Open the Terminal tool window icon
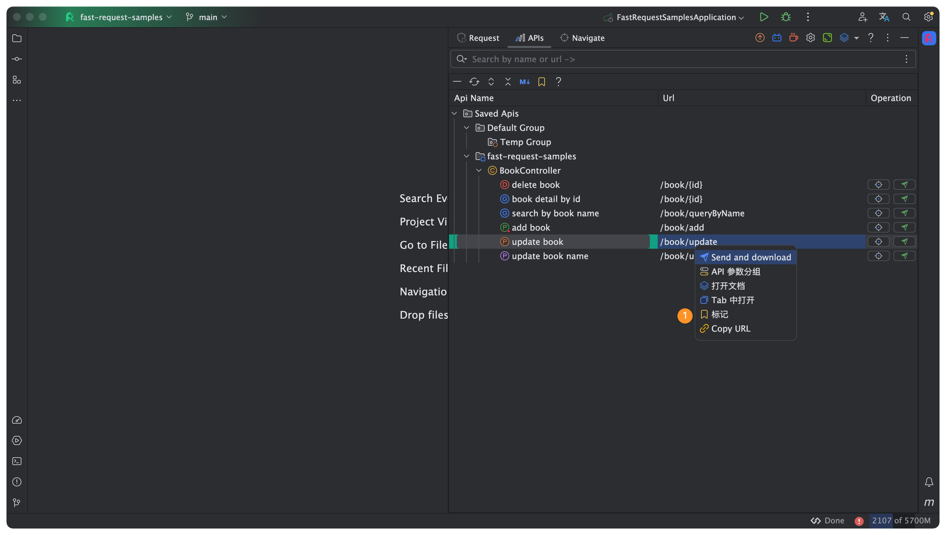Image resolution: width=946 pixels, height=535 pixels. (x=17, y=461)
